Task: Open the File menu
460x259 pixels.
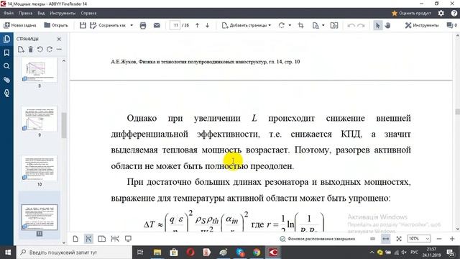Action: tap(9, 13)
